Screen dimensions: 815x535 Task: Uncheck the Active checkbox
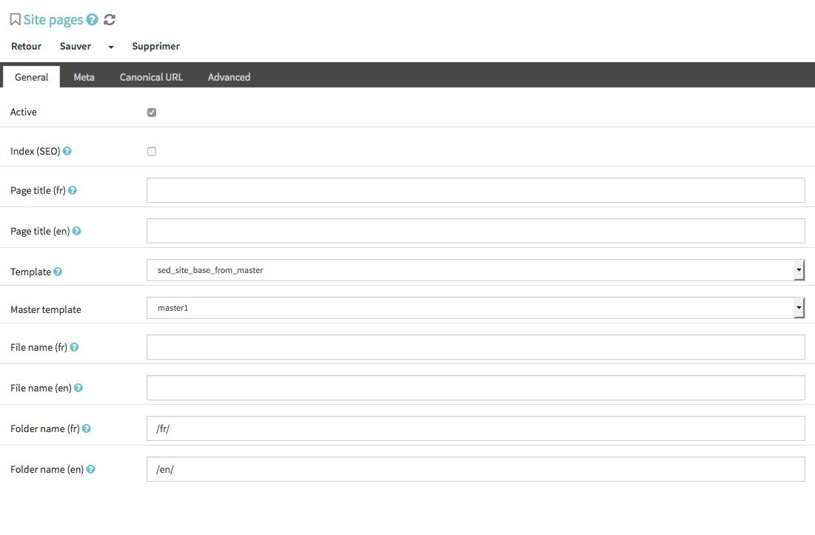[152, 112]
